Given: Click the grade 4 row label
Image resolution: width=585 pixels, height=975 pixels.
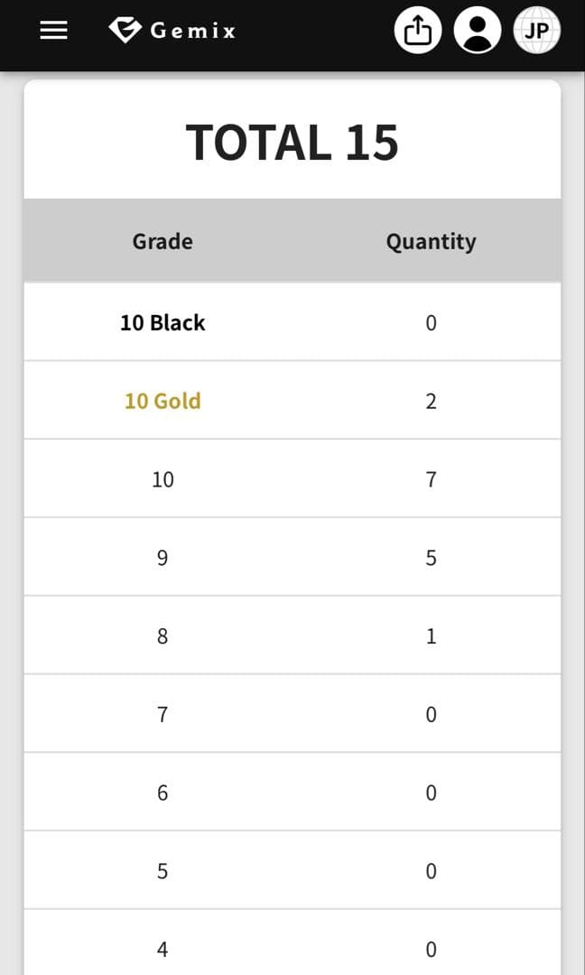Looking at the screenshot, I should (x=162, y=950).
